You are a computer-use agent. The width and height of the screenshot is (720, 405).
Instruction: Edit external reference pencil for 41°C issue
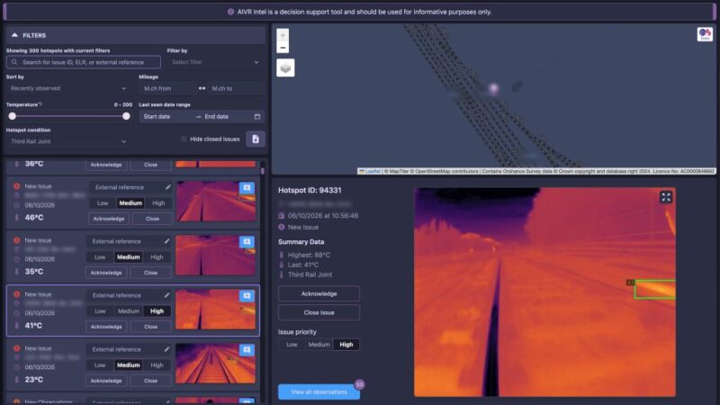coord(166,295)
